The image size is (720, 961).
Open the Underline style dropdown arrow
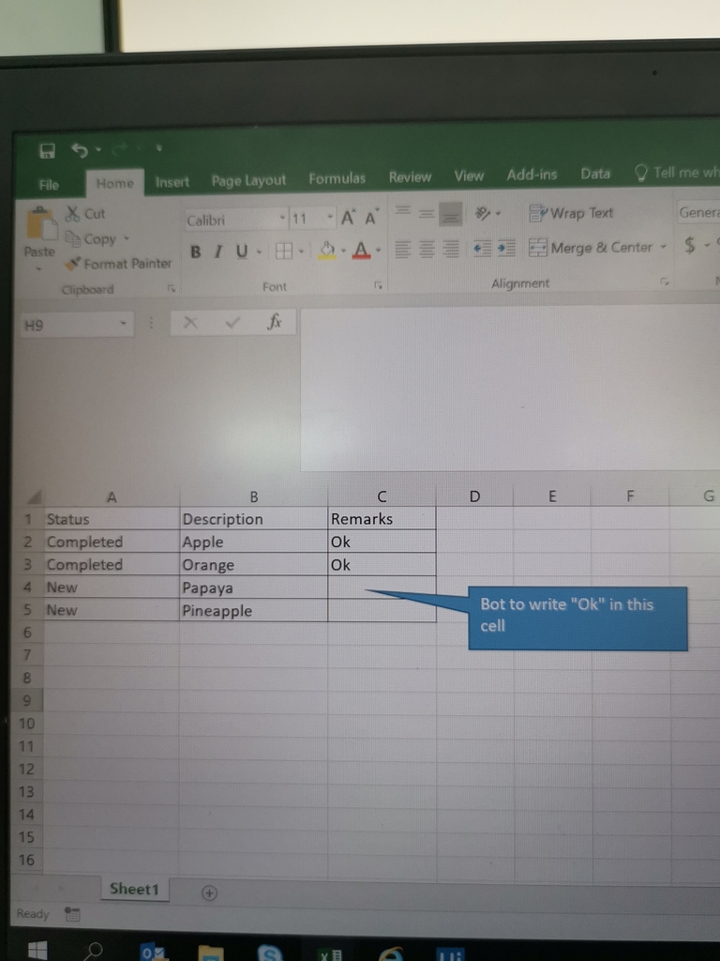point(259,252)
